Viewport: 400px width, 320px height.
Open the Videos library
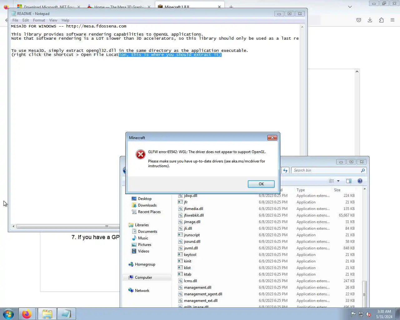click(x=143, y=251)
